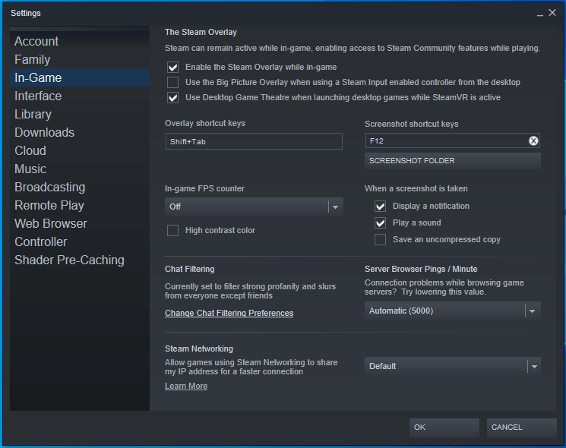The image size is (566, 448).
Task: Select Shader Pre-Caching in the sidebar
Action: [x=69, y=260]
